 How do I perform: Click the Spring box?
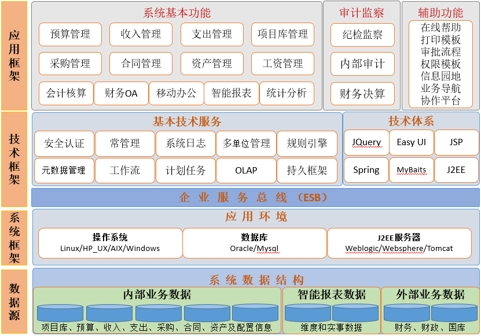(366, 170)
